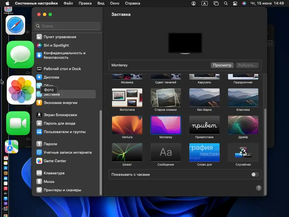Select the Monterey screensaver thumbnail
289x217 pixels.
click(x=166, y=125)
